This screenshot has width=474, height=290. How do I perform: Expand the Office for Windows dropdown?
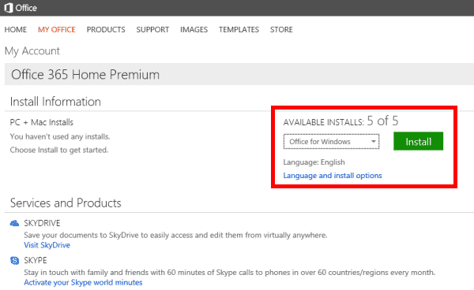click(331, 142)
